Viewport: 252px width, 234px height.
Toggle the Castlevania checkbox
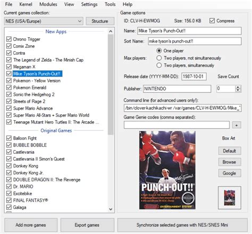point(9,152)
